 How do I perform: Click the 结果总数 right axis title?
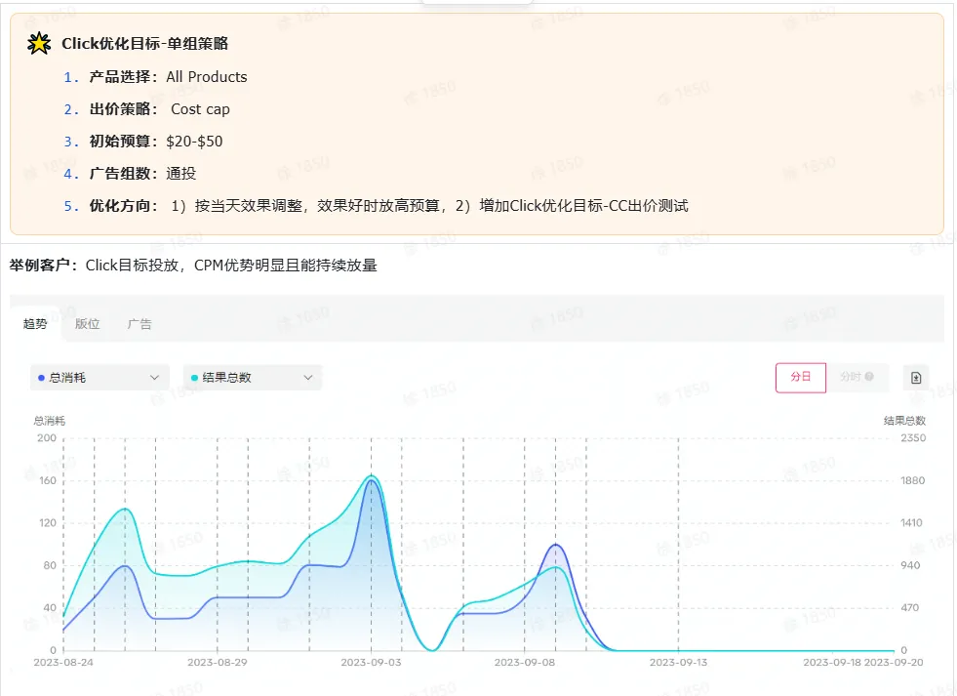click(904, 421)
